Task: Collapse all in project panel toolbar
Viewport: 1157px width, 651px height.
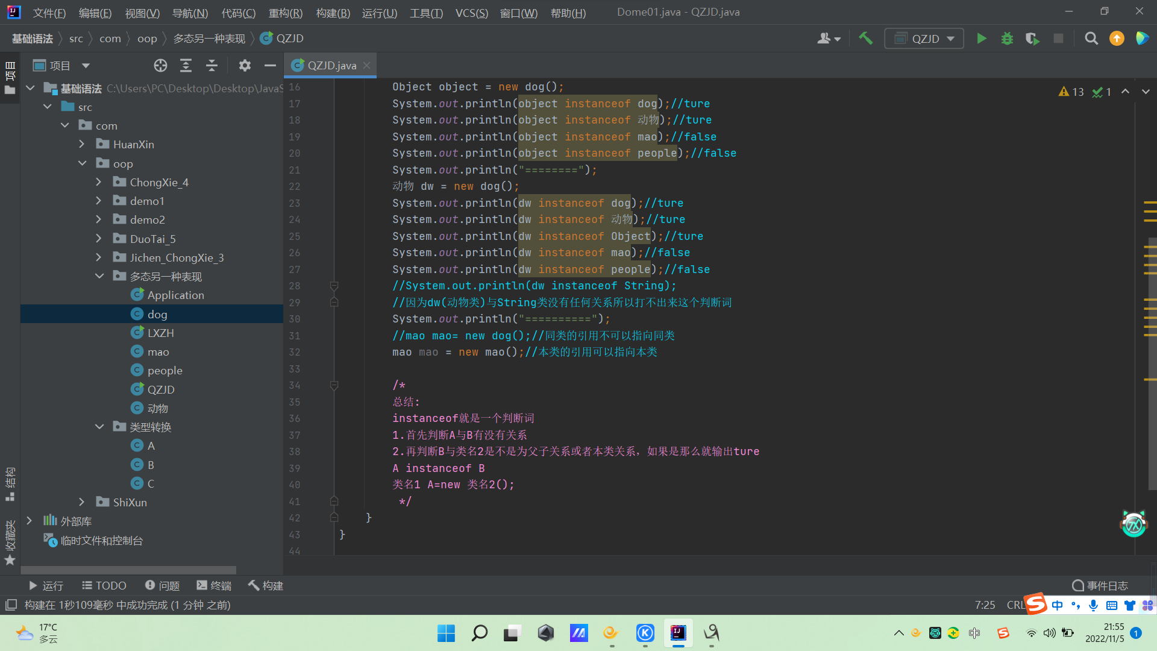Action: (212, 66)
